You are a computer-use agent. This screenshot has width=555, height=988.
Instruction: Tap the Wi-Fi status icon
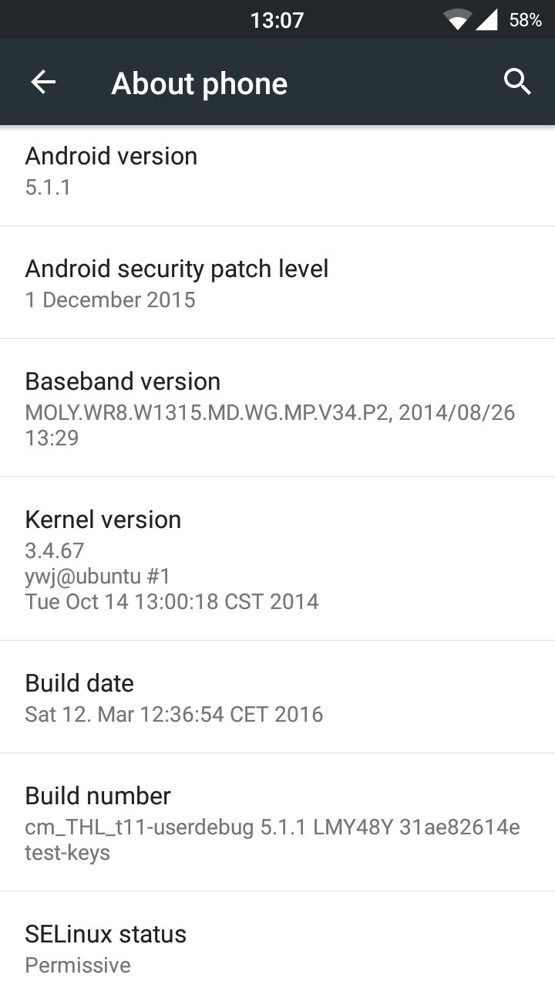coord(457,19)
